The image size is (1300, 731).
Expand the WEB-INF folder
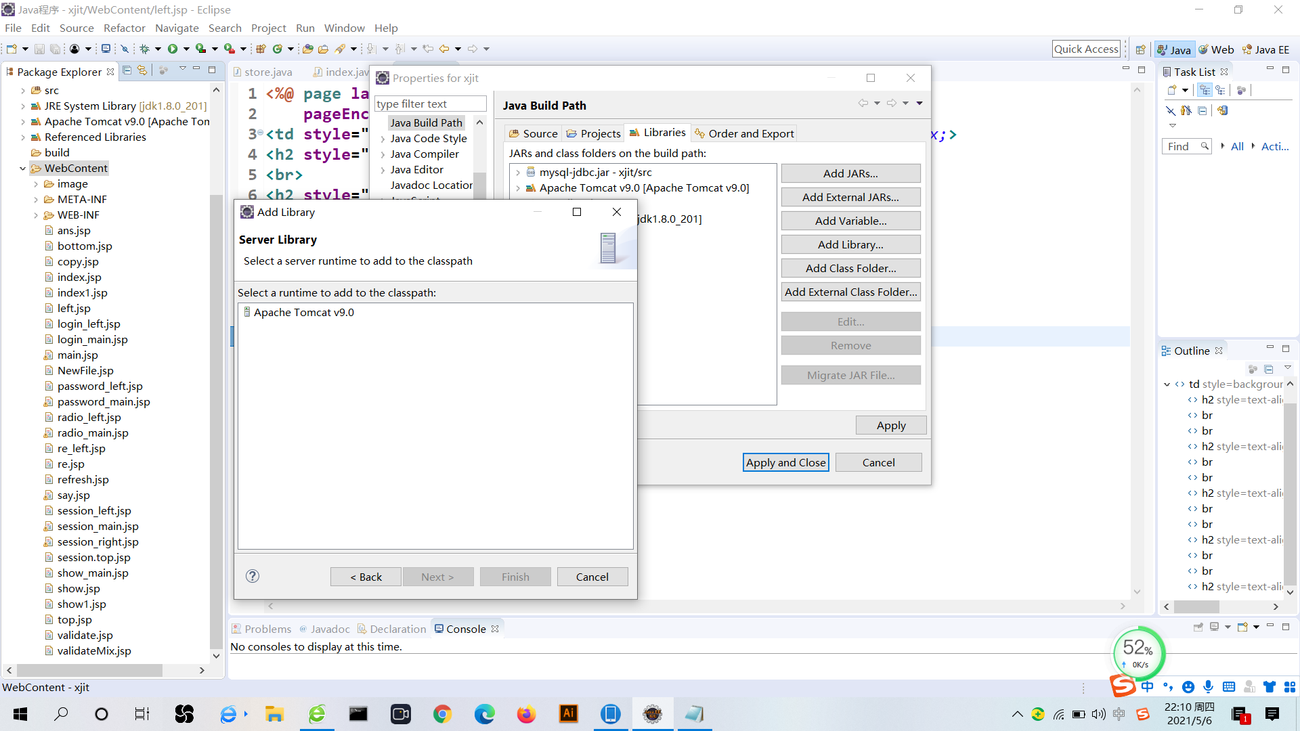pos(36,215)
